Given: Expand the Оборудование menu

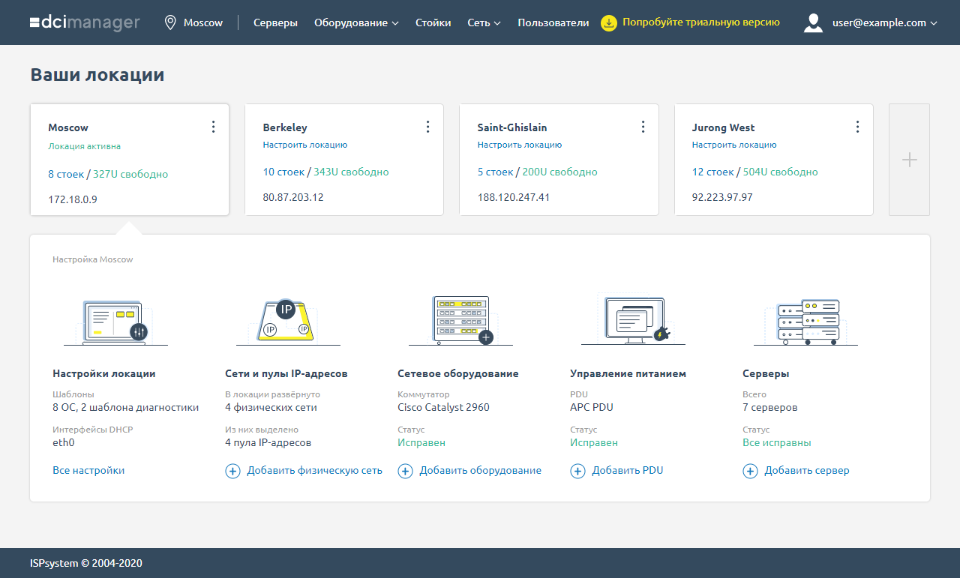Looking at the screenshot, I should [356, 22].
